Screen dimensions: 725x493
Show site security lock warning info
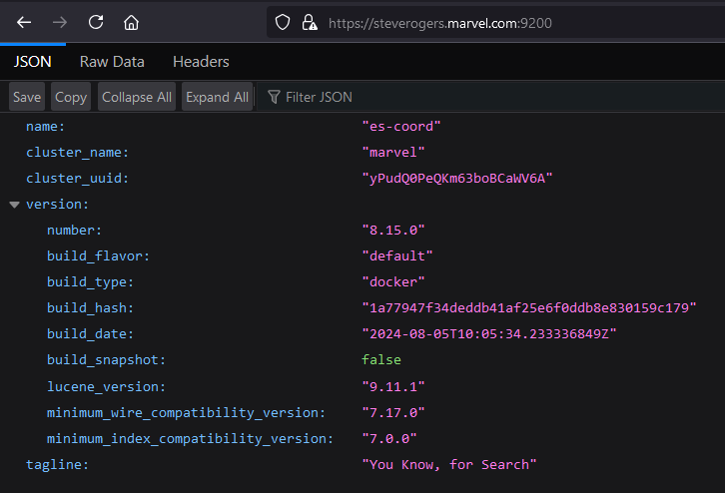click(310, 22)
